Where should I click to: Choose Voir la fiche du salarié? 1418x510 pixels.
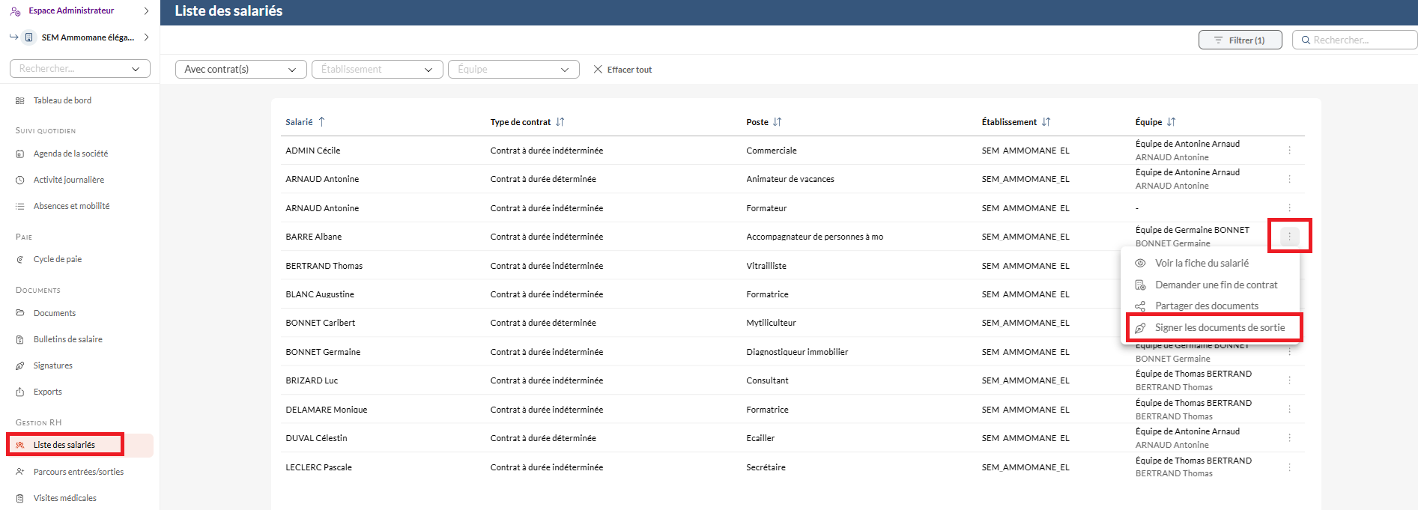[x=1202, y=264]
